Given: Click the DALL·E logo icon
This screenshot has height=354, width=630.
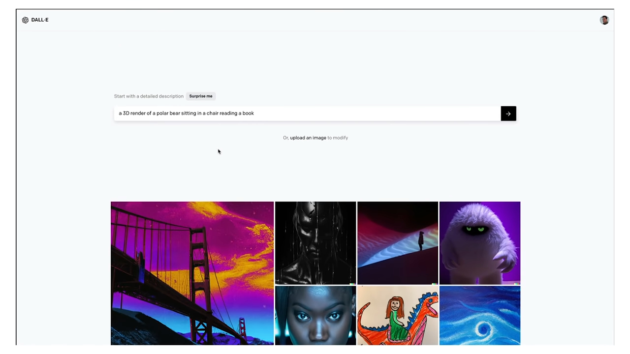Looking at the screenshot, I should (25, 20).
